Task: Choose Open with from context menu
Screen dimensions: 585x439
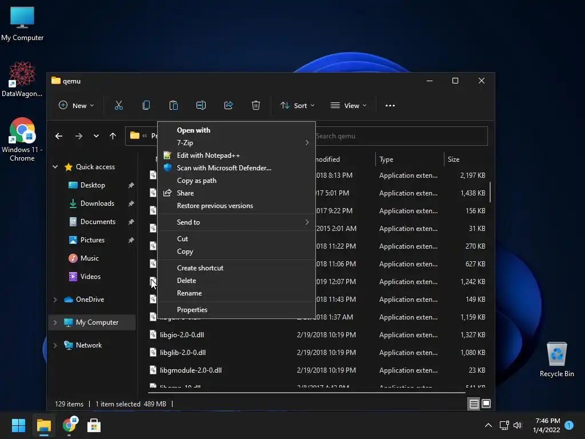Action: (x=237, y=130)
